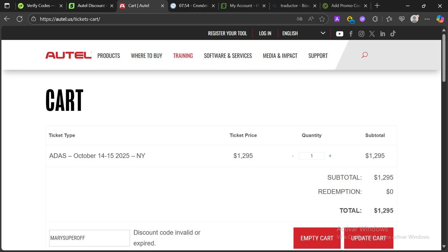Viewport: 448px width, 252px height.
Task: Open the coupon extension icon with US badge
Action: [x=350, y=19]
